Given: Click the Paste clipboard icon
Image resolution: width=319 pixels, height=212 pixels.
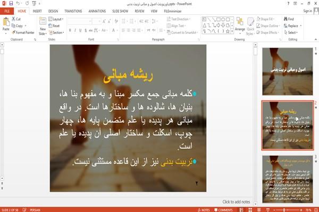Looking at the screenshot, I should (6, 22).
